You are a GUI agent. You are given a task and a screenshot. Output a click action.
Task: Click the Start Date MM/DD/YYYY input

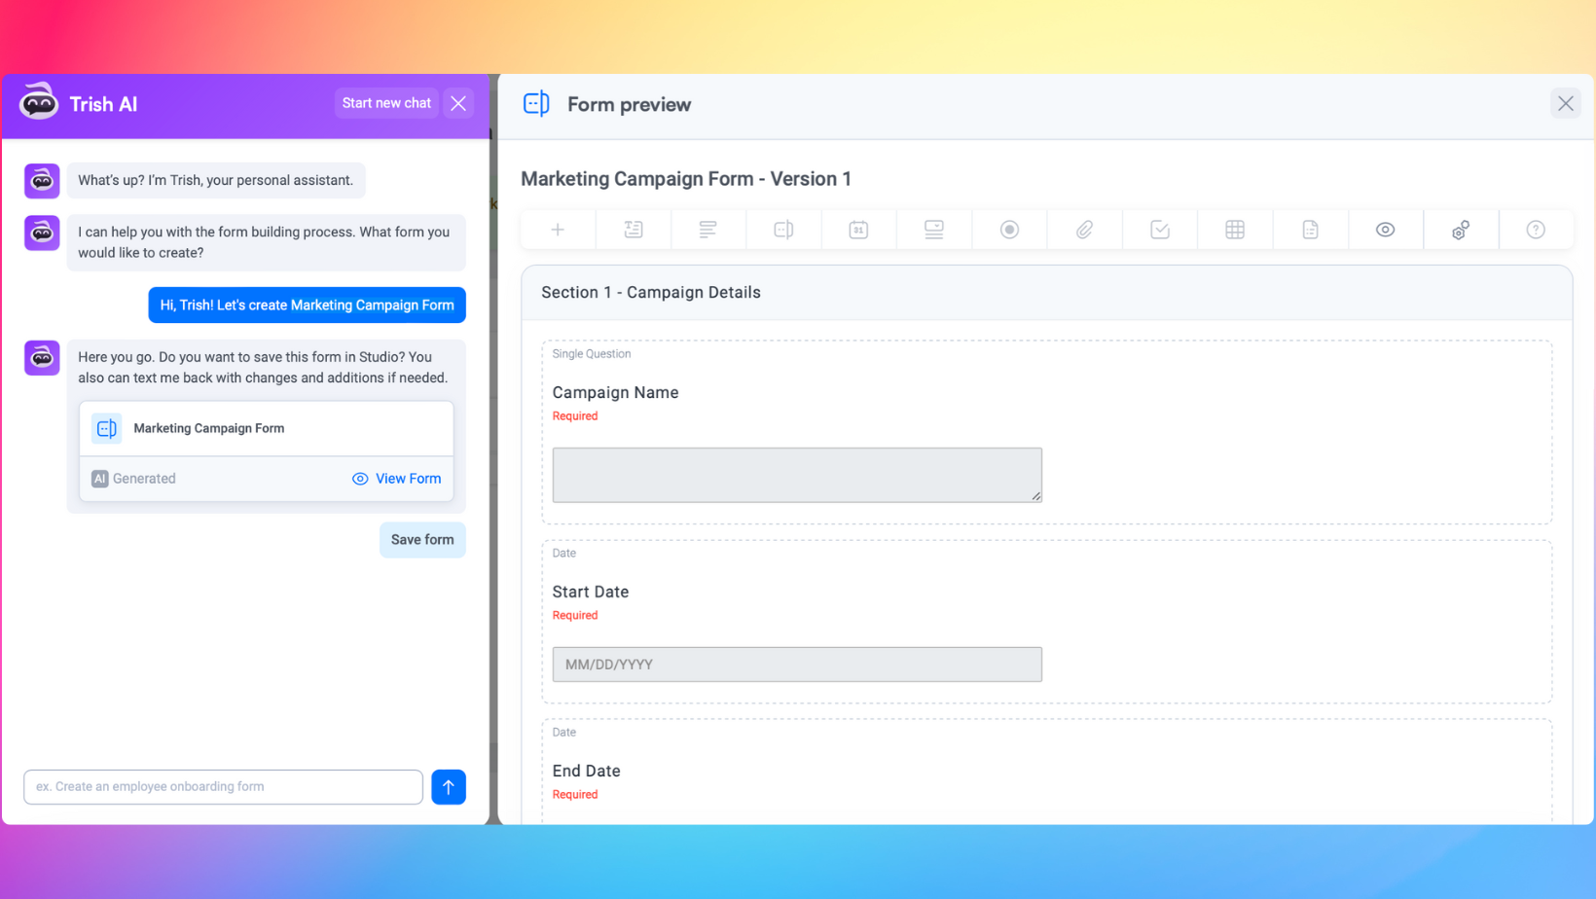[x=796, y=664]
